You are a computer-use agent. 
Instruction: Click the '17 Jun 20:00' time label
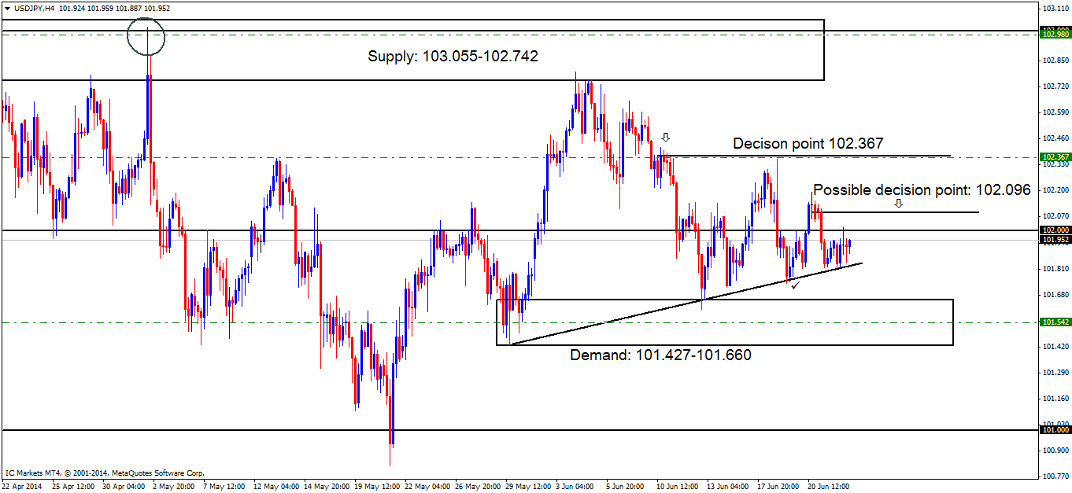click(x=780, y=486)
